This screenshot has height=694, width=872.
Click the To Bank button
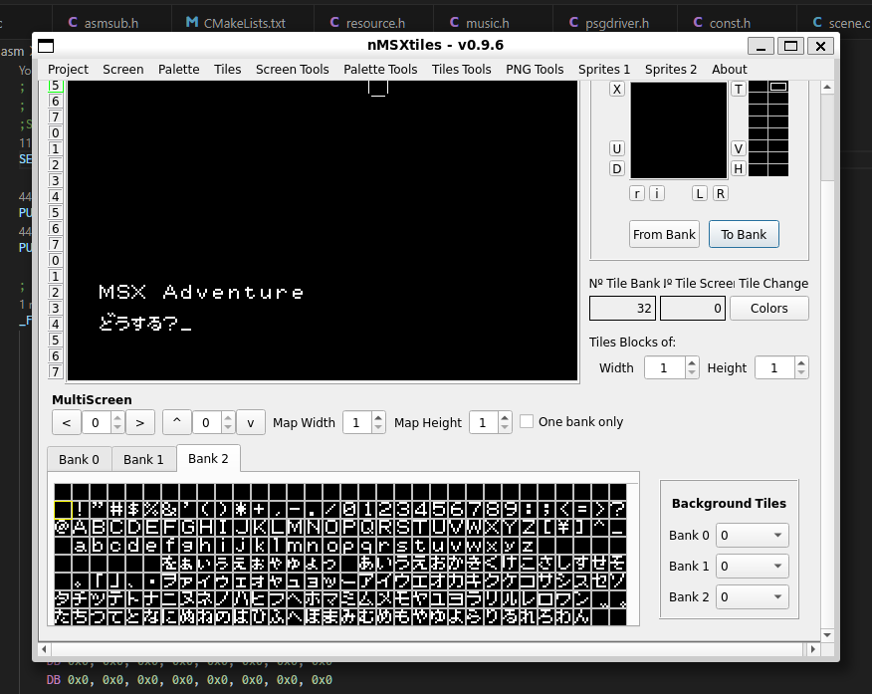pyautogui.click(x=744, y=234)
